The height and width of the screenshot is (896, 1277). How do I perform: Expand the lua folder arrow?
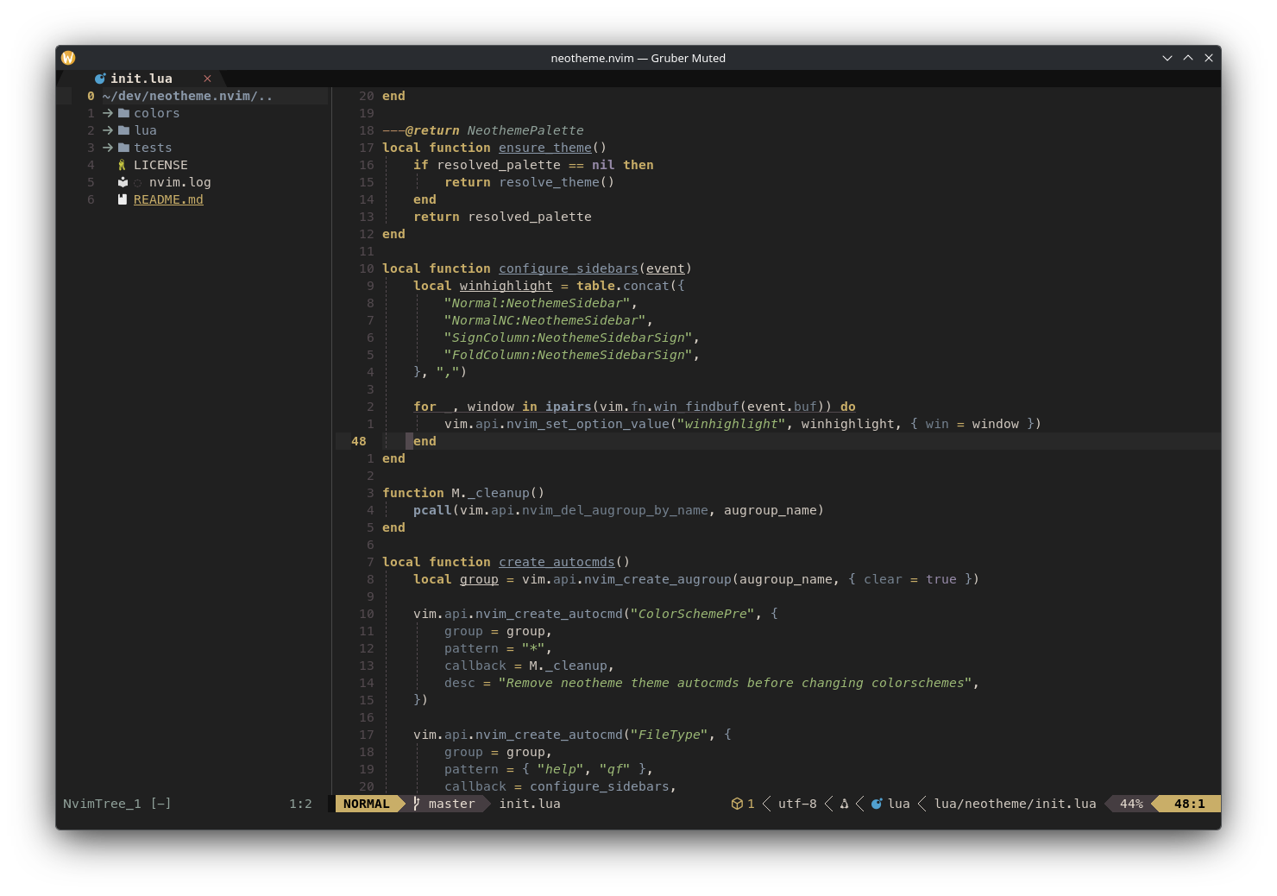[108, 130]
